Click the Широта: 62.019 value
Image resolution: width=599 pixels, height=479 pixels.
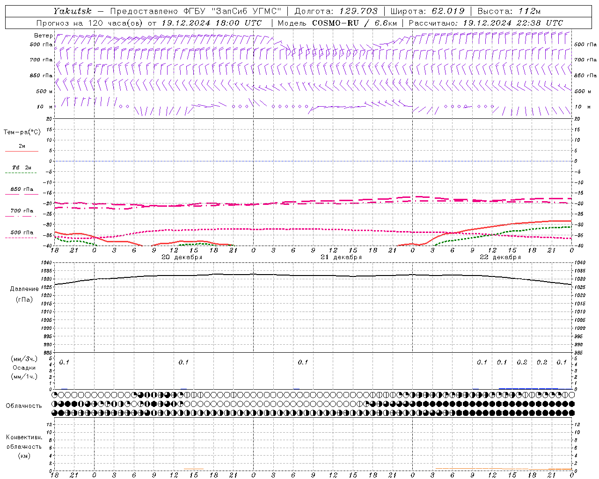427,11
